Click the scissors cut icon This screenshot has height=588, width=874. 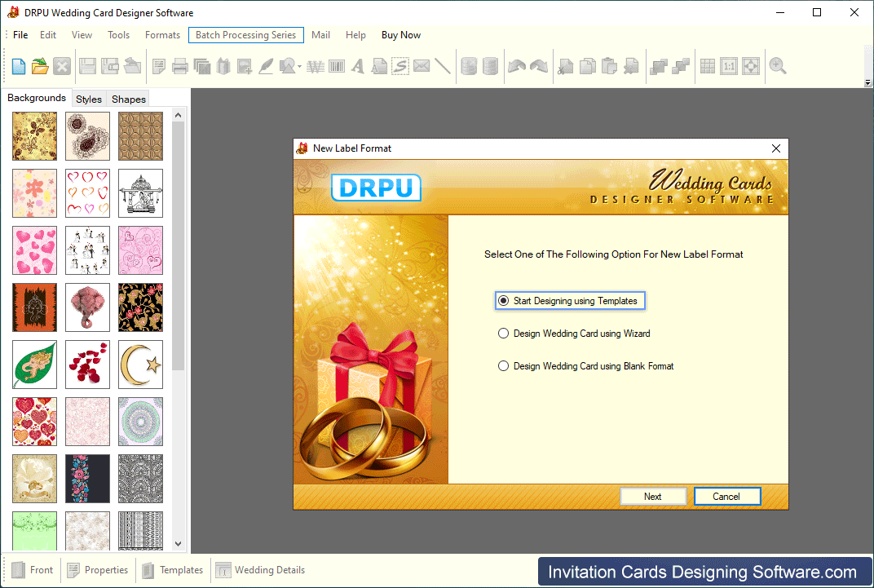tap(566, 66)
